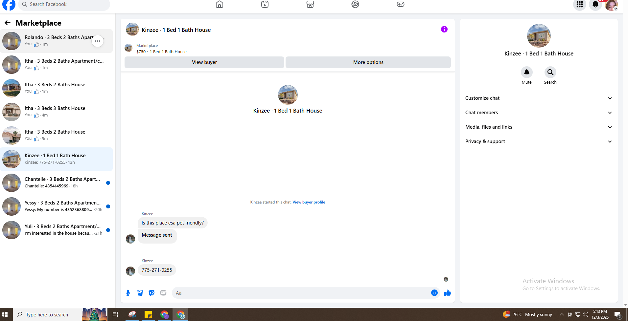Viewport: 628px width, 321px height.
Task: Open Windows Start menu
Action: [5, 314]
